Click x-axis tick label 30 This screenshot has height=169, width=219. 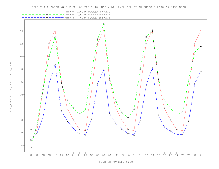coord(92,155)
